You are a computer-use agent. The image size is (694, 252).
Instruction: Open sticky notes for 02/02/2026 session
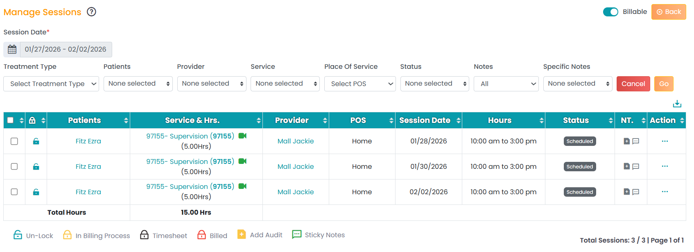(x=636, y=192)
